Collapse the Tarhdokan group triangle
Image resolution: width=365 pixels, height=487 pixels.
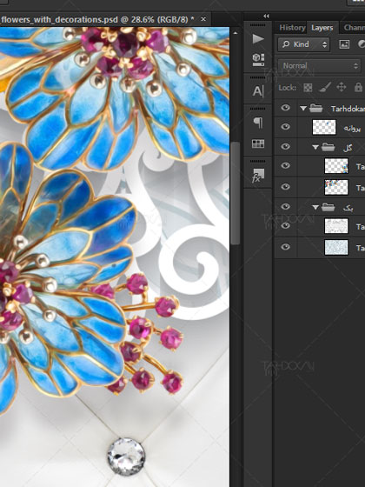303,109
